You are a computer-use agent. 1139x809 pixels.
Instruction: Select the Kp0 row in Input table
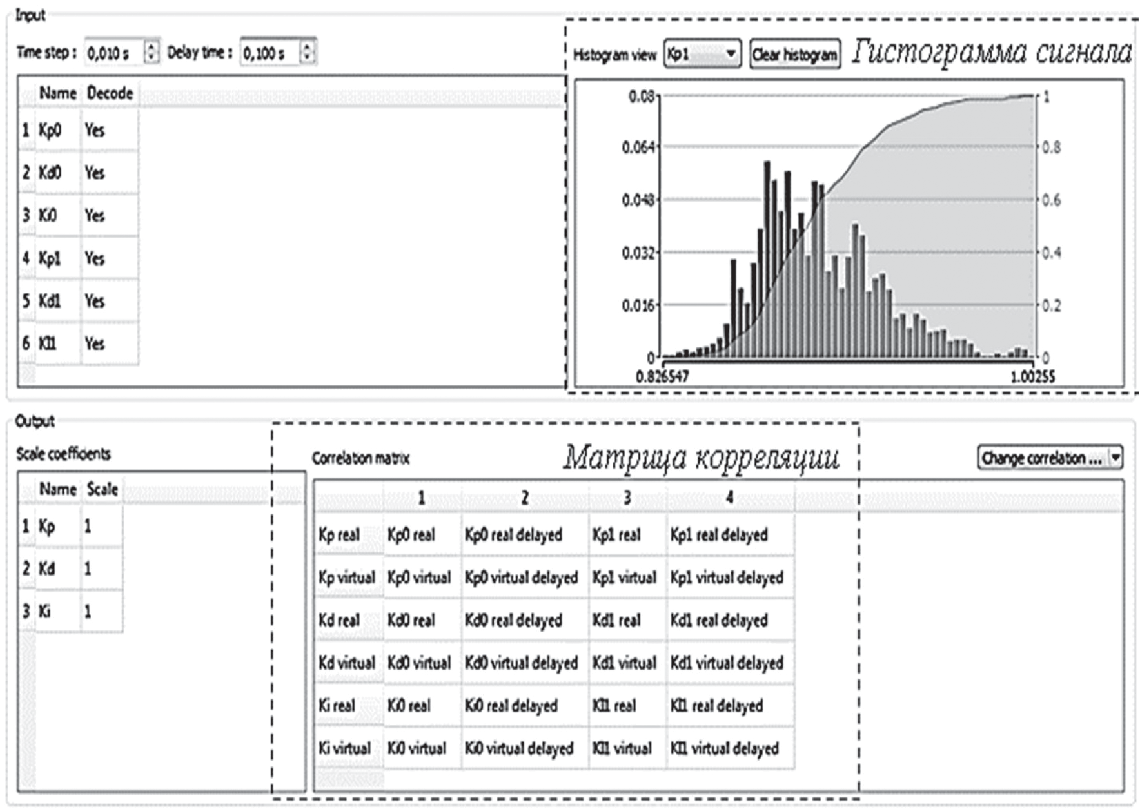click(x=50, y=130)
